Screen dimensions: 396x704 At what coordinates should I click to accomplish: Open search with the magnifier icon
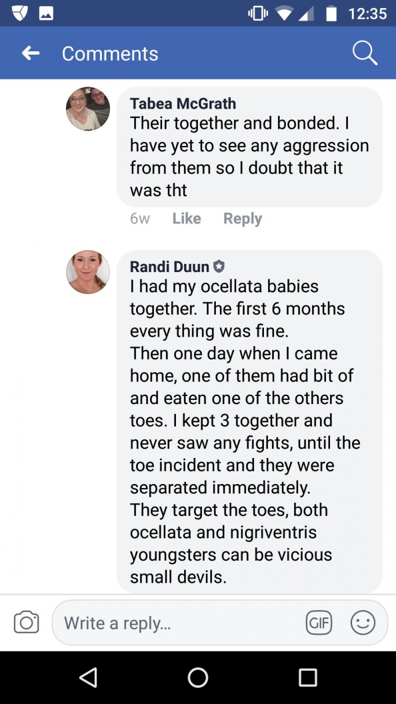tap(365, 53)
